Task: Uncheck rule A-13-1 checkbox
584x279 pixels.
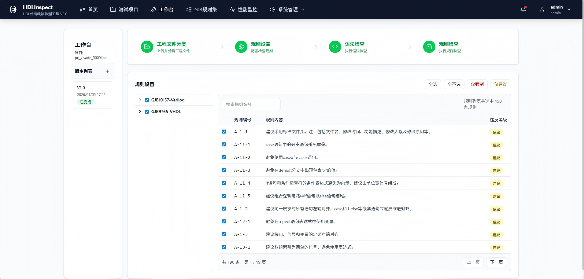Action: tap(224, 247)
